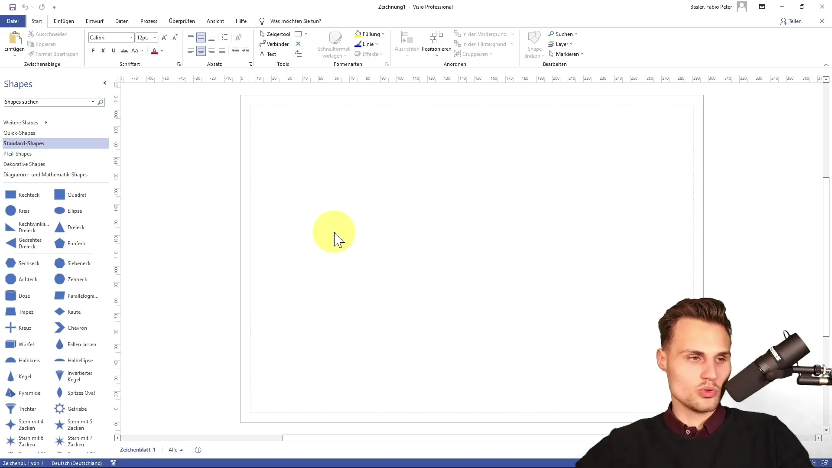Open the 12pt font size dropdown

[155, 38]
